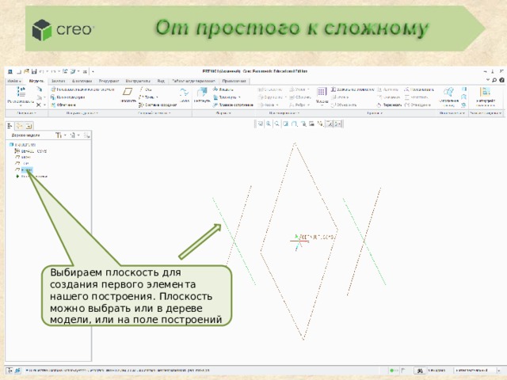Click the help icon at ribbon top right
The image size is (507, 380).
point(501,80)
